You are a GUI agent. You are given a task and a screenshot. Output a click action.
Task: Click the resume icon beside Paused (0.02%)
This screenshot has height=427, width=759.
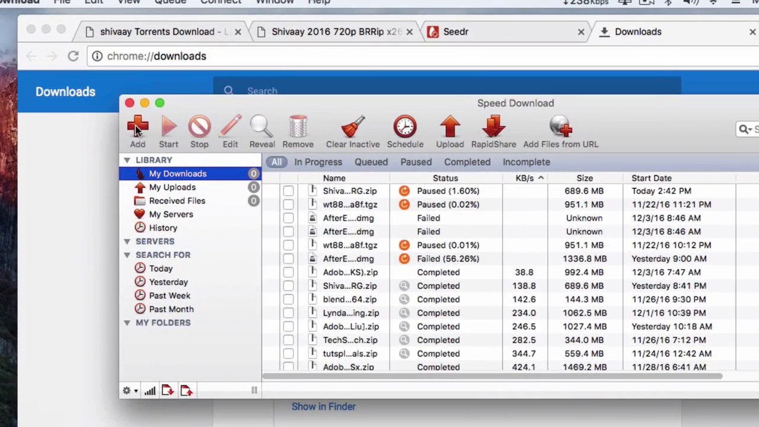pos(404,205)
